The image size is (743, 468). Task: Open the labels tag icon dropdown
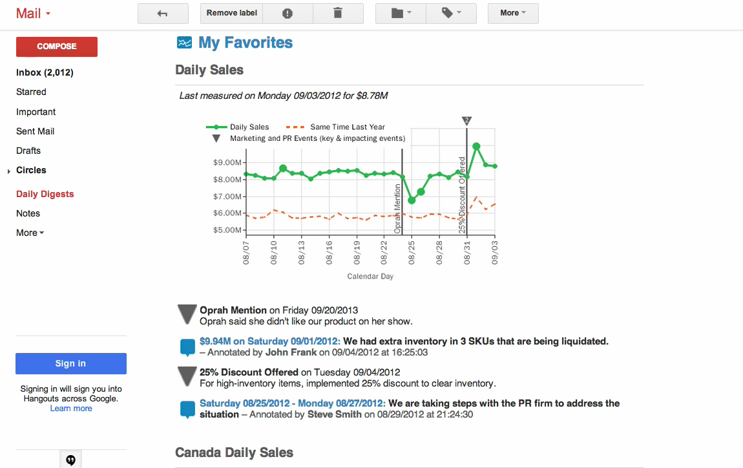[451, 14]
